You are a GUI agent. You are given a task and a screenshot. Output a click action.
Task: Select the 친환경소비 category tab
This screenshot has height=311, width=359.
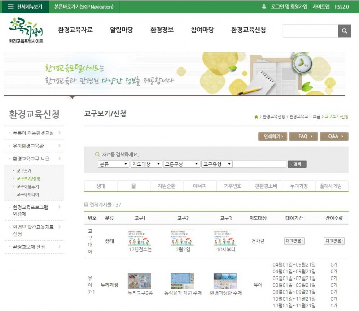(266, 186)
